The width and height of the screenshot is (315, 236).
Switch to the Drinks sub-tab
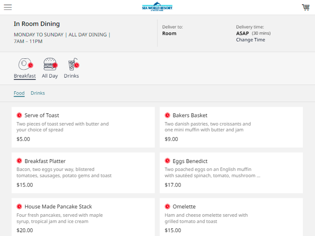(38, 93)
